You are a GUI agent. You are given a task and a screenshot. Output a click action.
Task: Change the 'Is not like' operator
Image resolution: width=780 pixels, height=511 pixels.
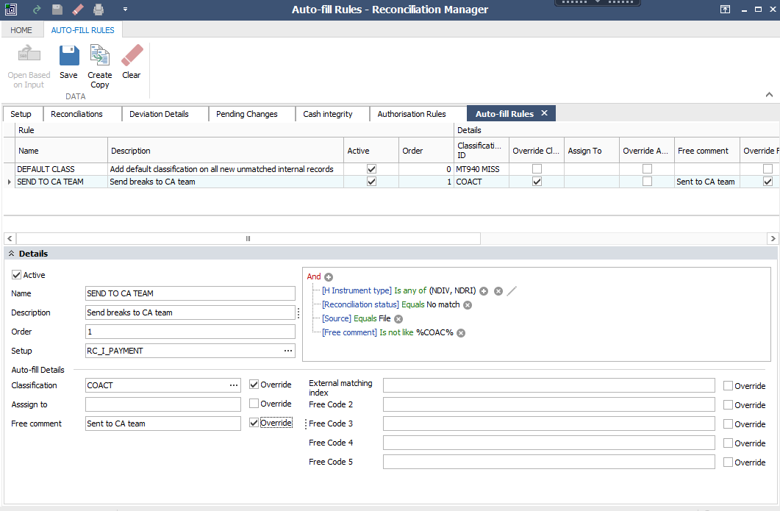(x=396, y=332)
